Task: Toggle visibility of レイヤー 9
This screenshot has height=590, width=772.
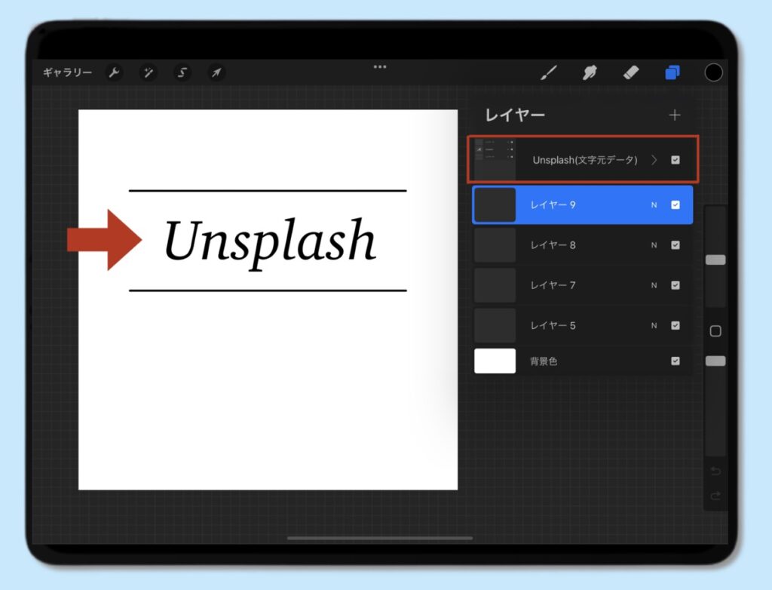Action: click(675, 205)
